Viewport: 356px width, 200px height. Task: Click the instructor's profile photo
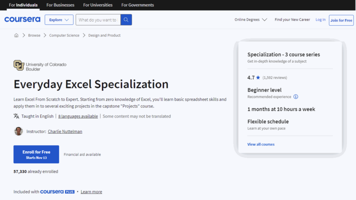tap(18, 131)
